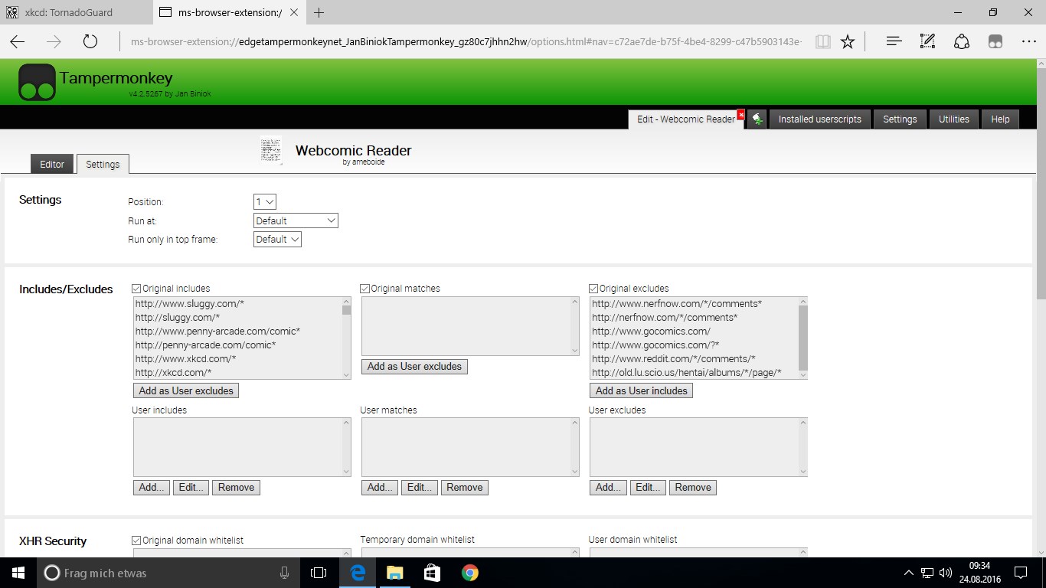Open the Windows Store taskbar icon
This screenshot has width=1046, height=588.
432,573
